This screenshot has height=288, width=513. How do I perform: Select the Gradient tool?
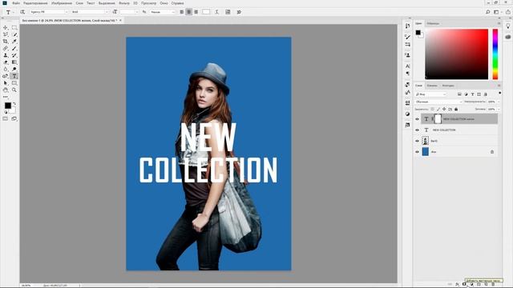14,62
